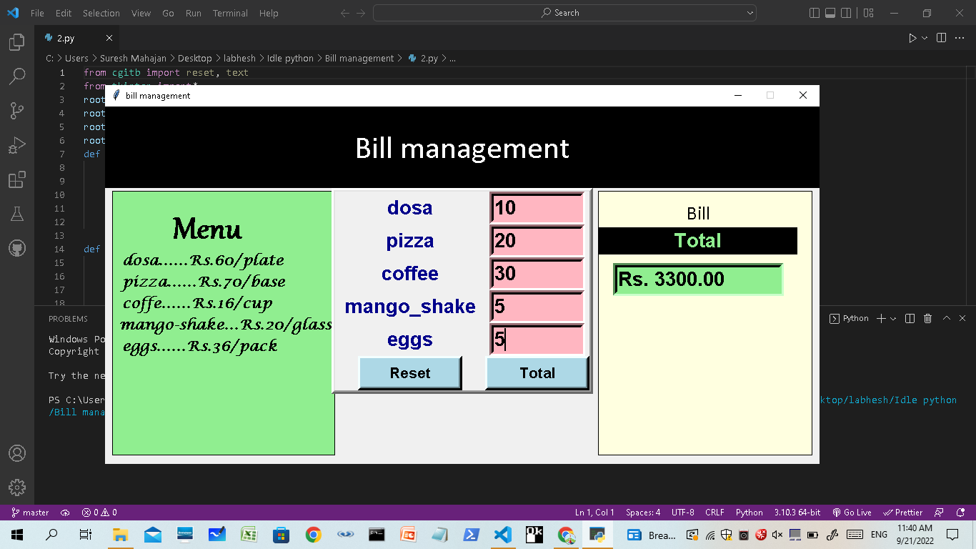The width and height of the screenshot is (976, 549).
Task: Collapse the terminal panel with the chevron
Action: [946, 318]
